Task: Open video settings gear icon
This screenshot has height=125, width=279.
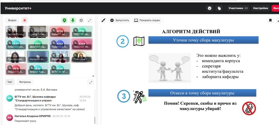Action: point(81,20)
